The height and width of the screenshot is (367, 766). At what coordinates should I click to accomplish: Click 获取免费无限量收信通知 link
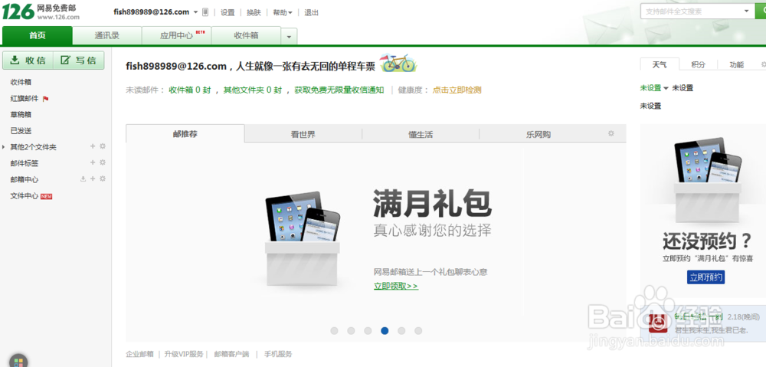[x=339, y=90]
